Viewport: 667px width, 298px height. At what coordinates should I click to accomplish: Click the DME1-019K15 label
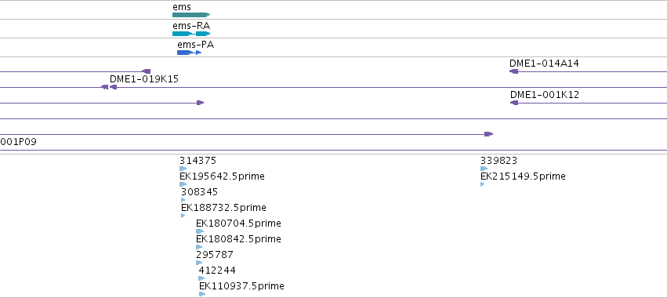coord(144,79)
